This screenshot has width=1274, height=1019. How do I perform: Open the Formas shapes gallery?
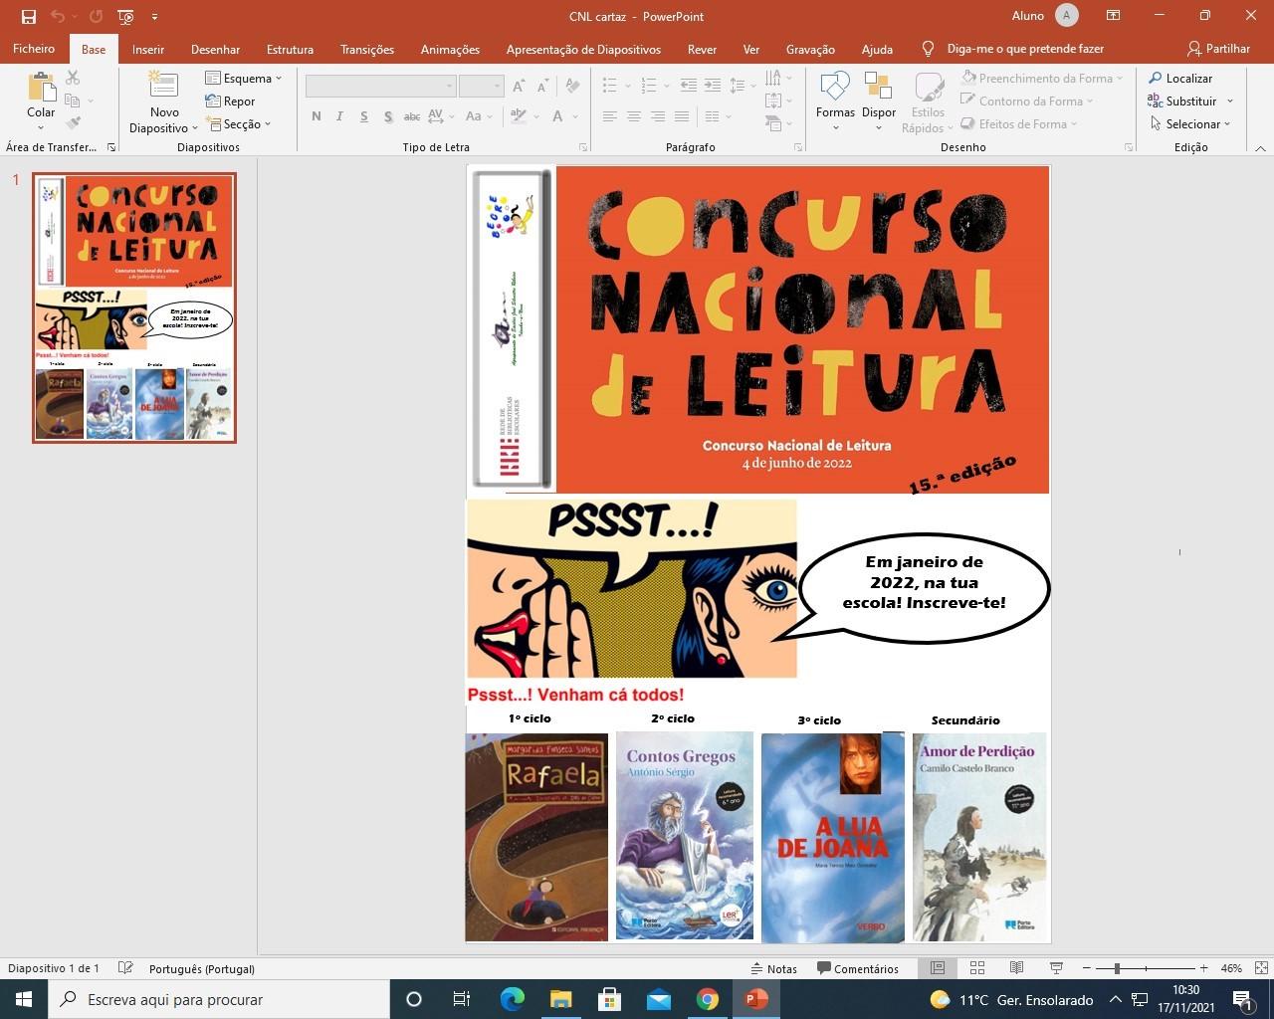click(x=835, y=102)
